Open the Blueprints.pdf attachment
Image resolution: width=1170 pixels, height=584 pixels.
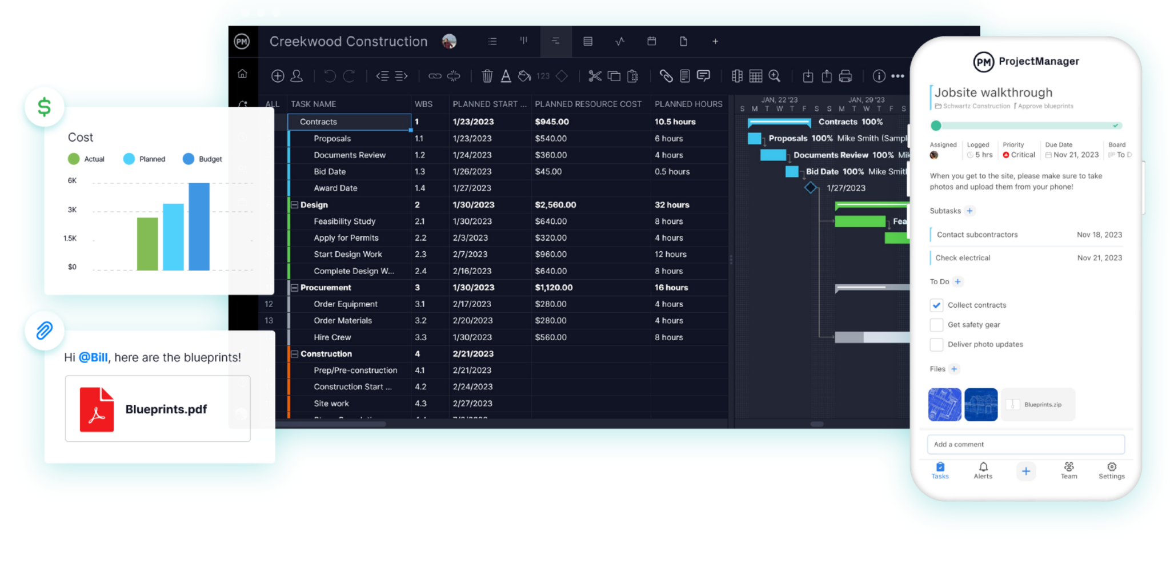(x=158, y=409)
